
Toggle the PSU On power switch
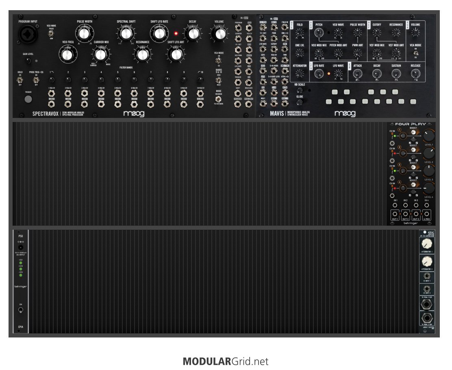point(20,310)
